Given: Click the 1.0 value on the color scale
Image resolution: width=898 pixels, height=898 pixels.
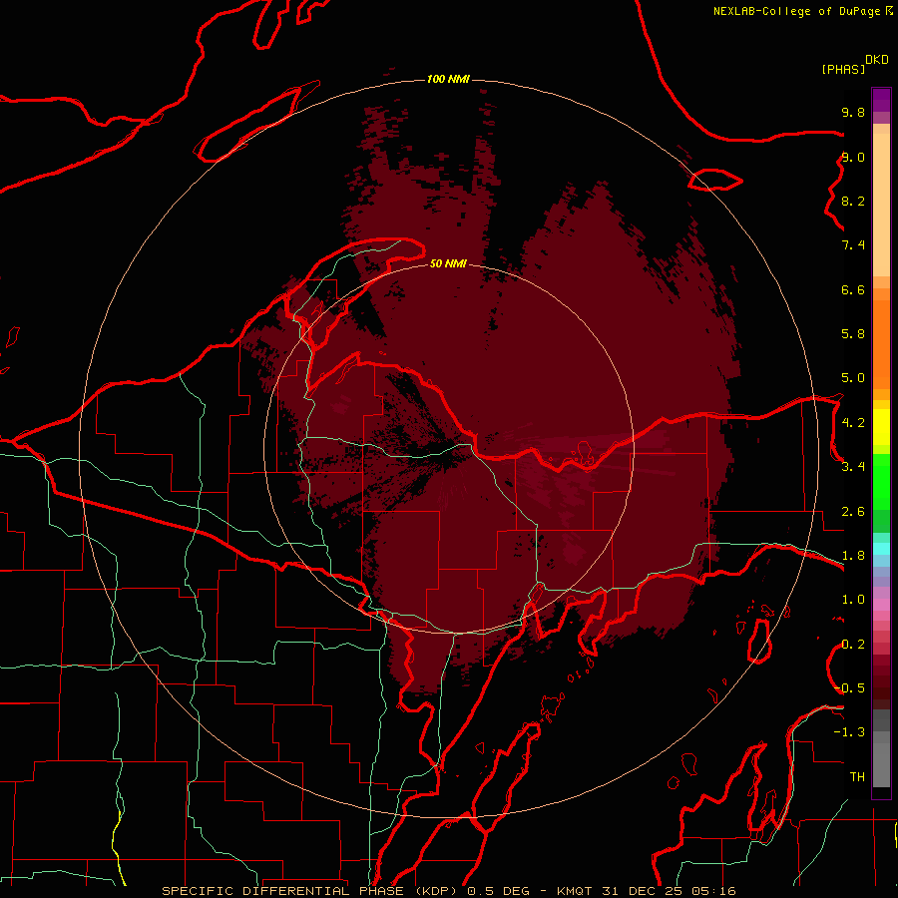Looking at the screenshot, I should pyautogui.click(x=853, y=599).
